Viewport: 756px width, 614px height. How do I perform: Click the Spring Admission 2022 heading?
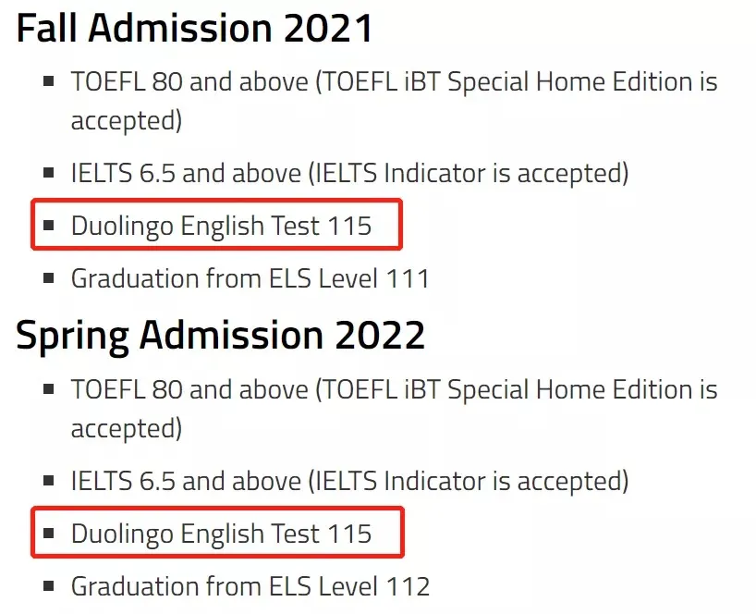(x=220, y=335)
